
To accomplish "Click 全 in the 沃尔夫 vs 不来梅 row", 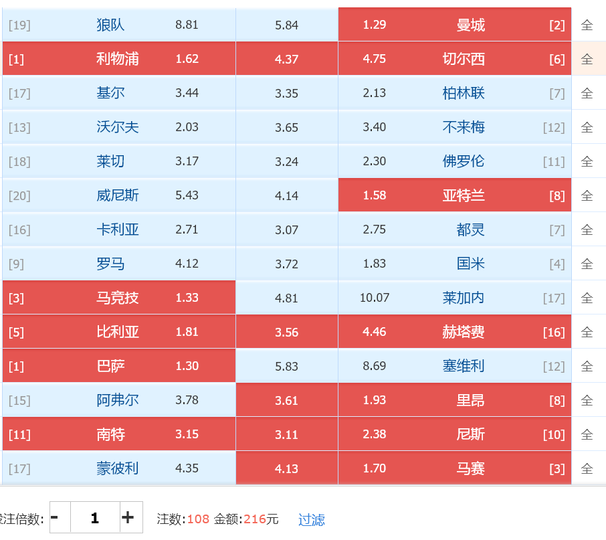I will (587, 128).
